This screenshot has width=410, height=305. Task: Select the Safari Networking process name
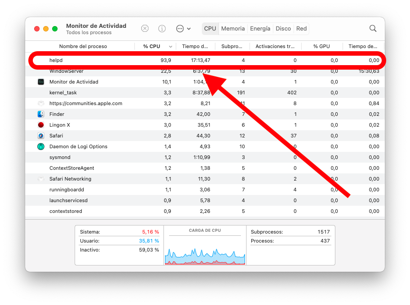[x=70, y=179]
